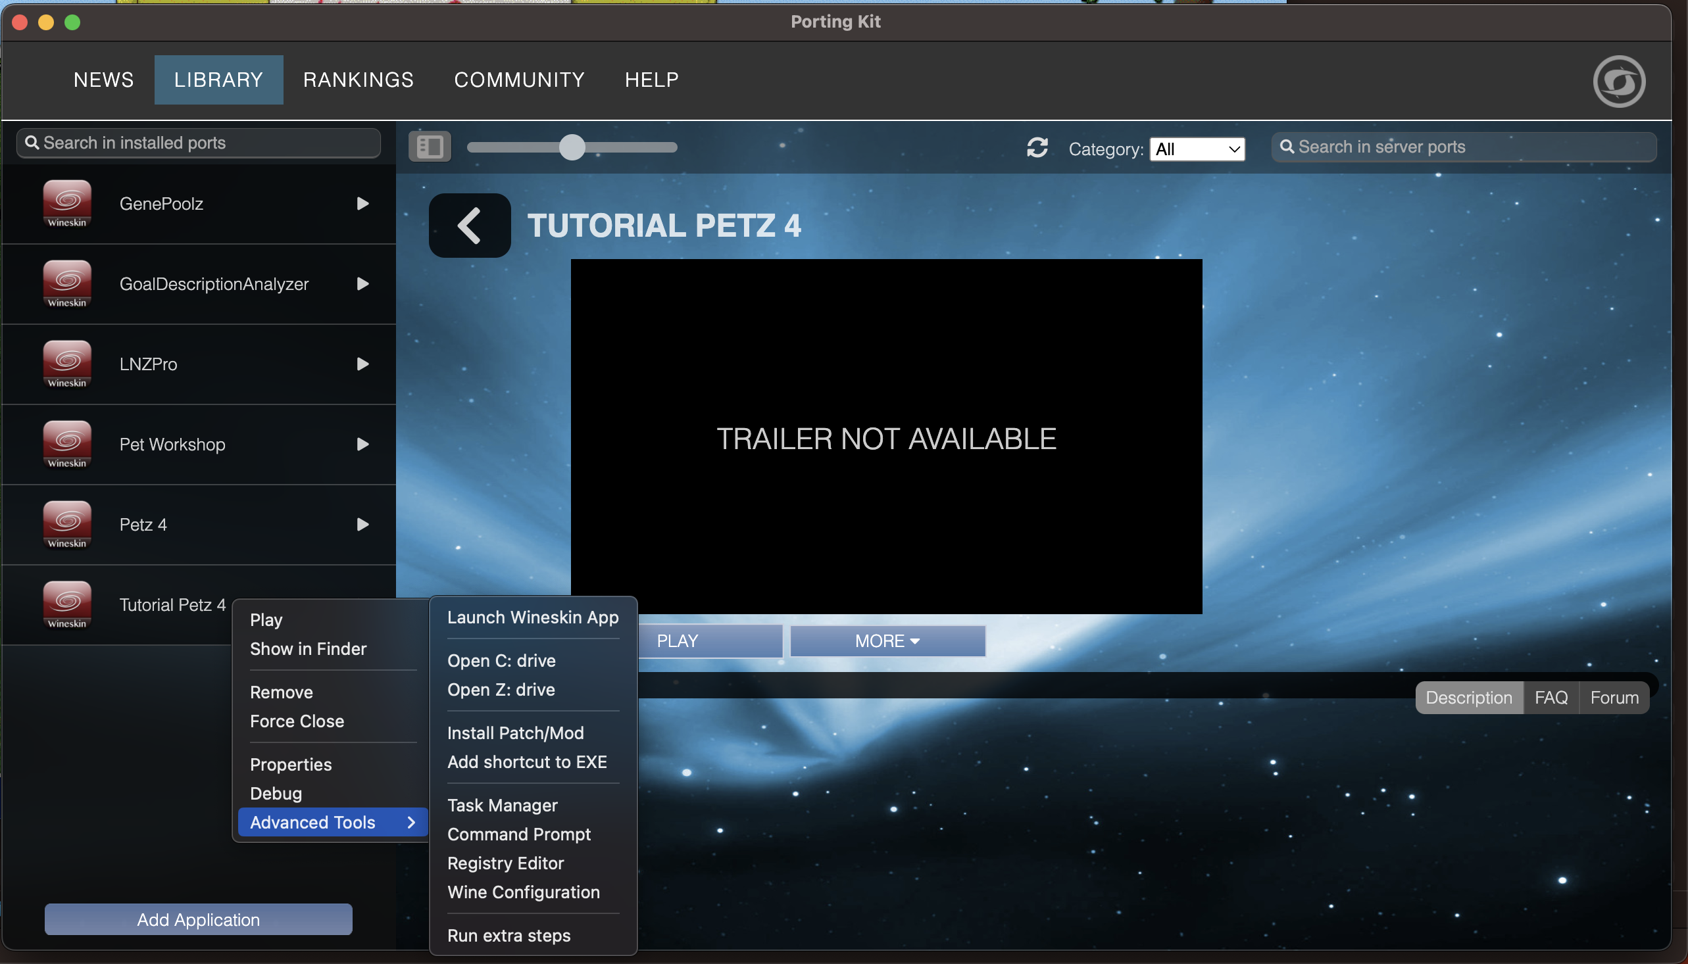Click the Porting Kit logo icon at top right
Viewport: 1688px width, 964px height.
point(1618,82)
